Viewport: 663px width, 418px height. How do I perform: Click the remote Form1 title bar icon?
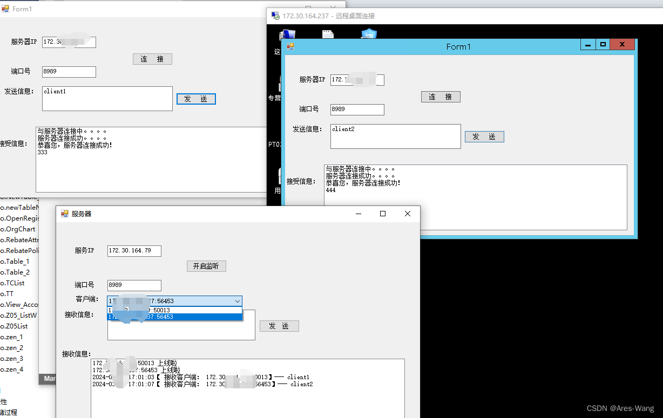tap(290, 47)
